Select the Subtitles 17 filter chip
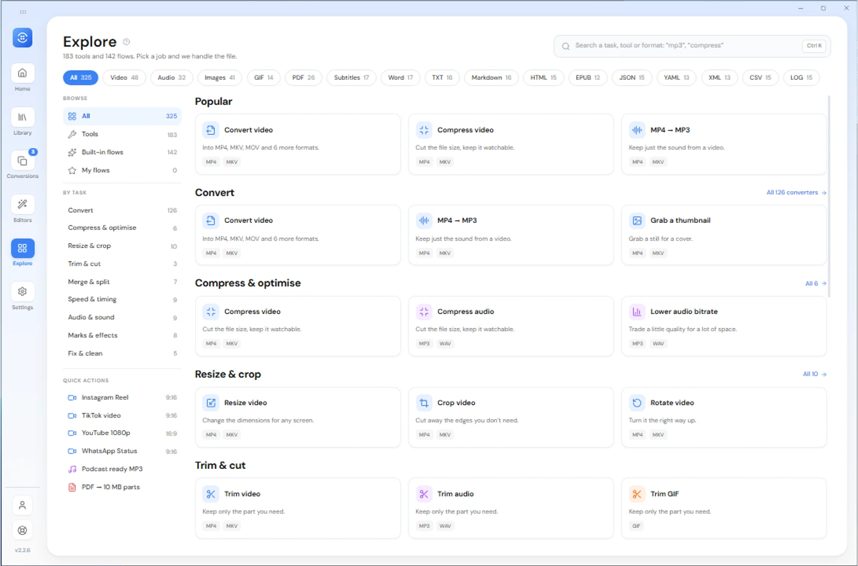858x566 pixels. (352, 77)
